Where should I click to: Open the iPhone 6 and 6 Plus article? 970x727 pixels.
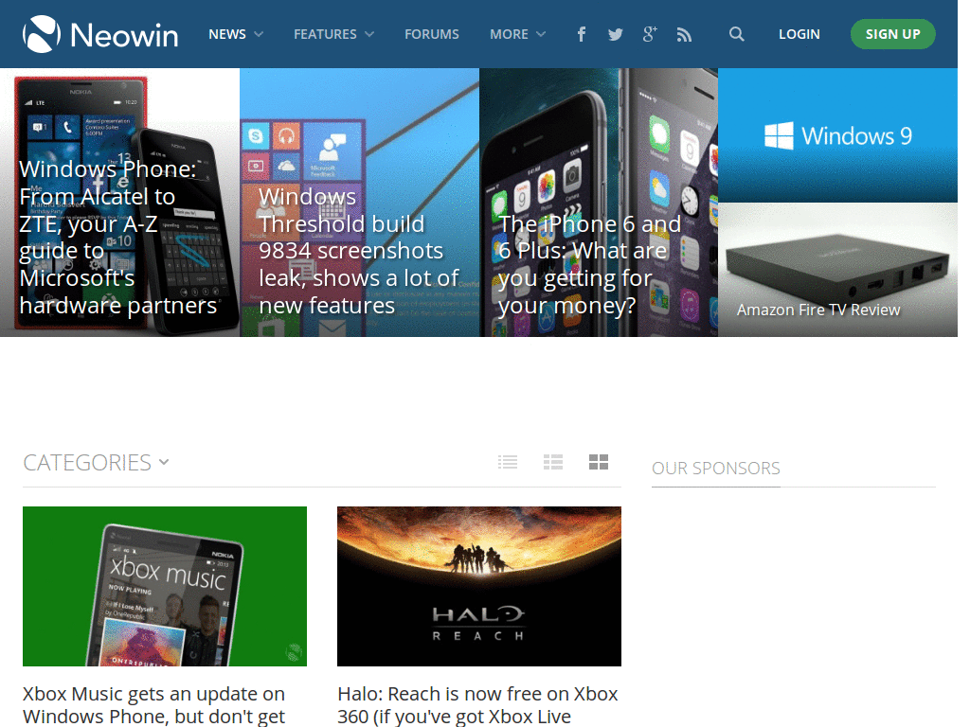[599, 203]
